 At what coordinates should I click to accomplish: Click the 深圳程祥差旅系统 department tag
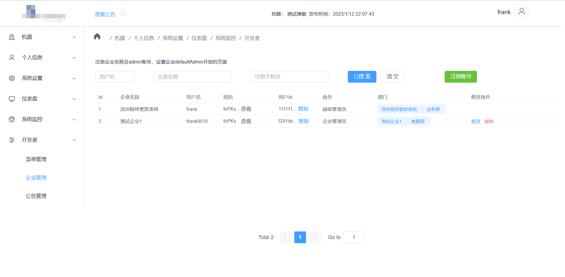(400, 109)
